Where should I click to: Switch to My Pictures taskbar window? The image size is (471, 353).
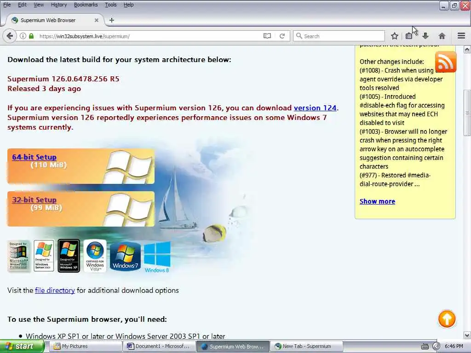click(x=85, y=347)
